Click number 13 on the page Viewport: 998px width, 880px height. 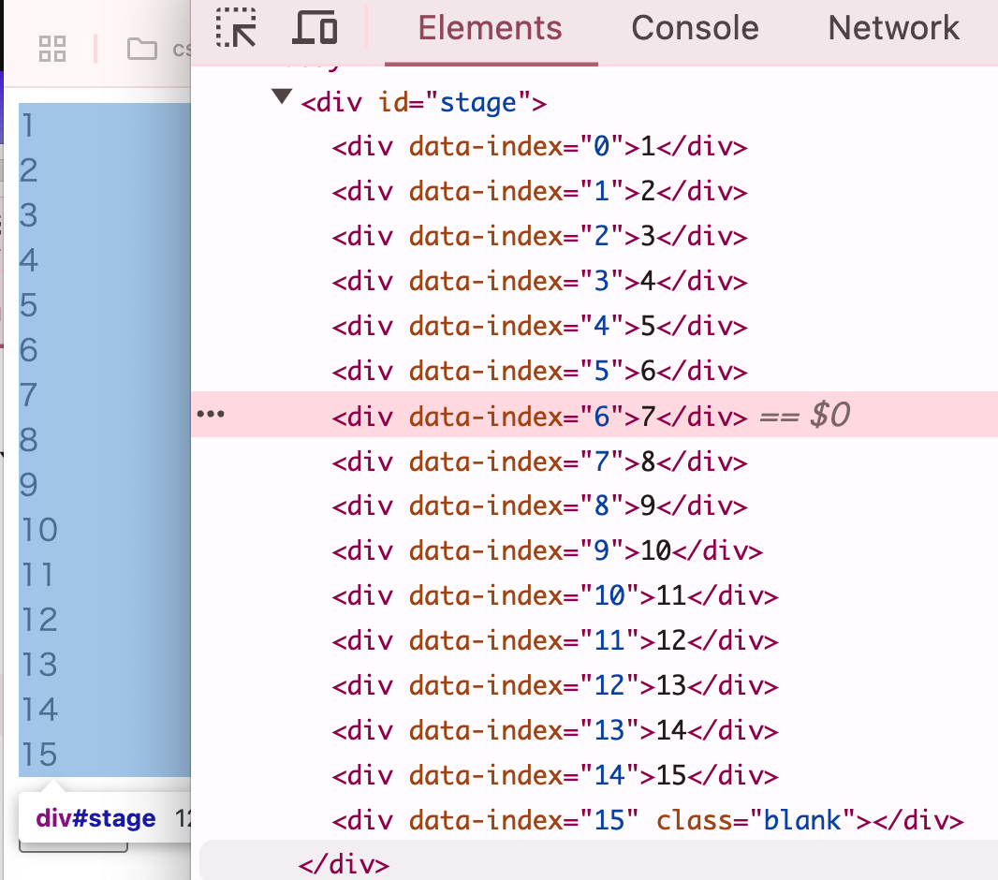(38, 665)
